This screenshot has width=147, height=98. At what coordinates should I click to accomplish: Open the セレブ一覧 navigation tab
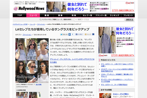click(87, 15)
